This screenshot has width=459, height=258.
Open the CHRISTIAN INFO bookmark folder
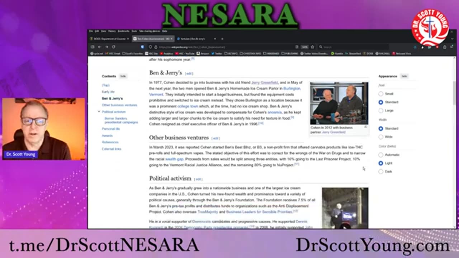[x=251, y=53]
